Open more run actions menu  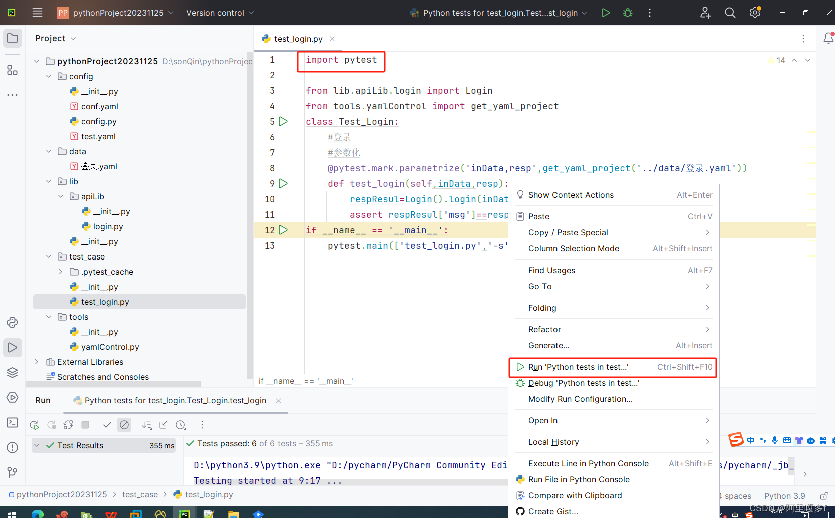pyautogui.click(x=650, y=13)
